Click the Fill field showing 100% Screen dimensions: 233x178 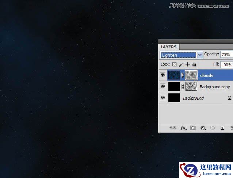[x=226, y=65]
